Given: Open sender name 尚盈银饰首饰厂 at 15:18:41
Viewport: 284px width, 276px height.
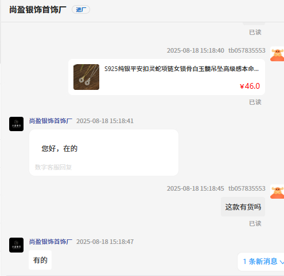Looking at the screenshot, I should [50, 121].
